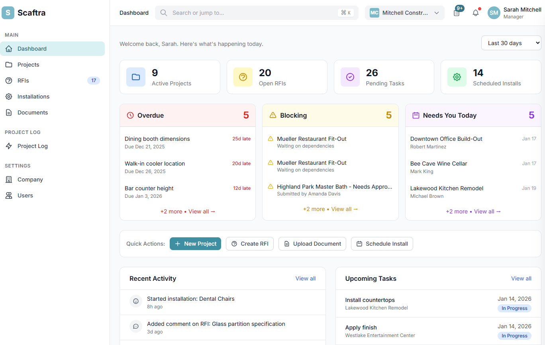Change the Last 30 days time filter
The width and height of the screenshot is (545, 345).
(511, 43)
